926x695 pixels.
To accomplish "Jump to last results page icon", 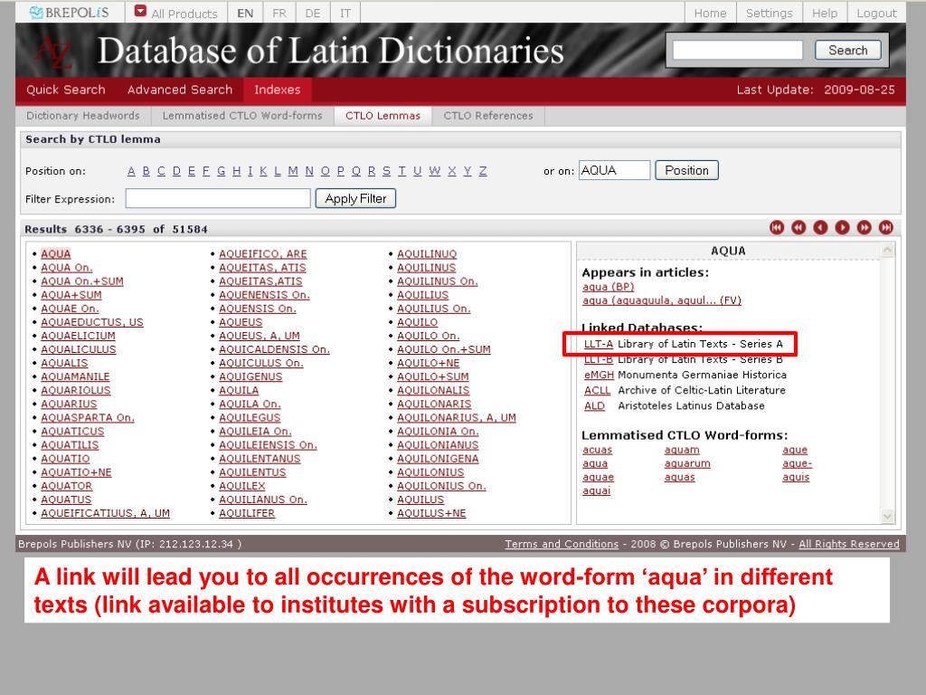I will tap(886, 227).
